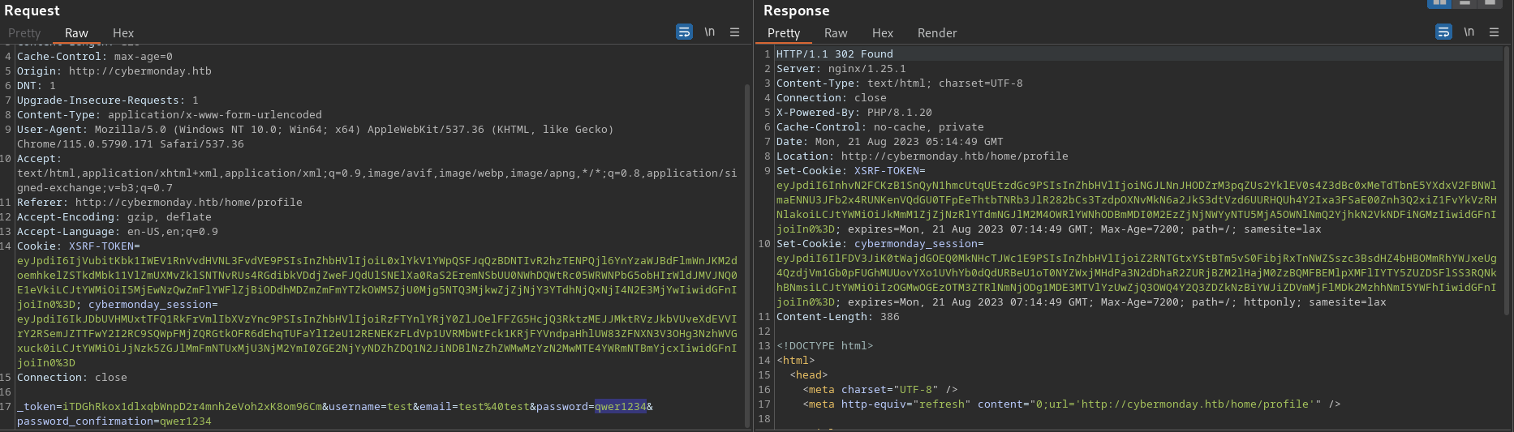
Task: Click Location header URL in Response
Action: pyautogui.click(x=955, y=156)
